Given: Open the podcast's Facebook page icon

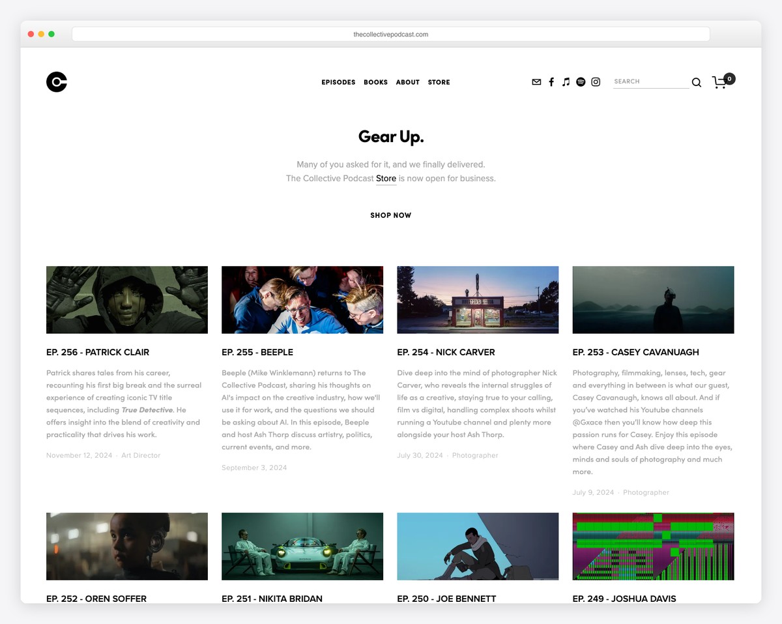Looking at the screenshot, I should pyautogui.click(x=551, y=82).
